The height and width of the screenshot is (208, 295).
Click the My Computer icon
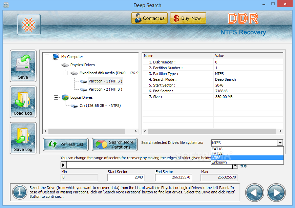(x=56, y=57)
